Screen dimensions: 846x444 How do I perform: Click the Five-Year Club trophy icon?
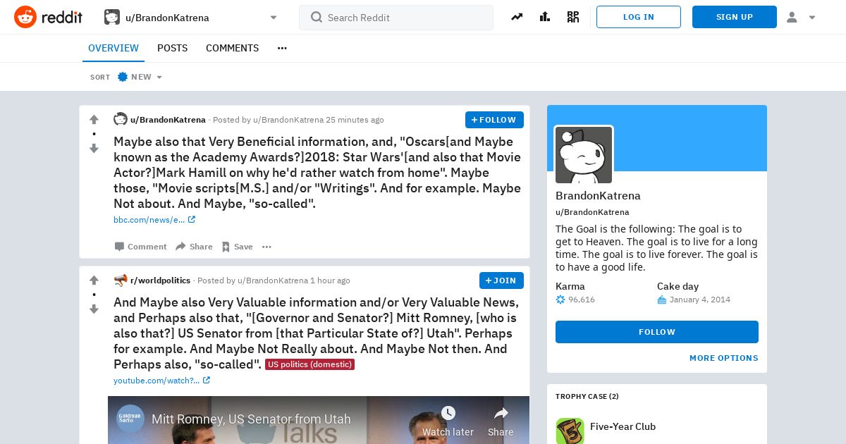tap(570, 431)
